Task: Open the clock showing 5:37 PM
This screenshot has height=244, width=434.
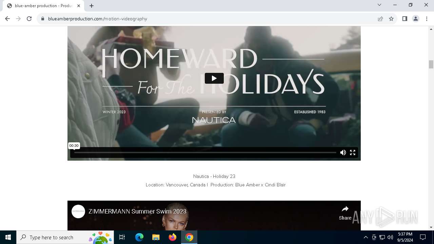Action: (405, 237)
